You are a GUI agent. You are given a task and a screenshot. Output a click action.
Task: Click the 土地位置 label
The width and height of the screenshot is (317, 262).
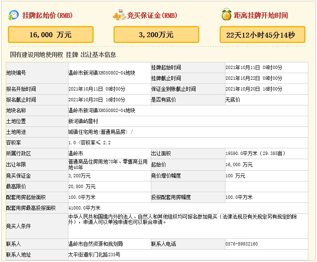click(16, 121)
